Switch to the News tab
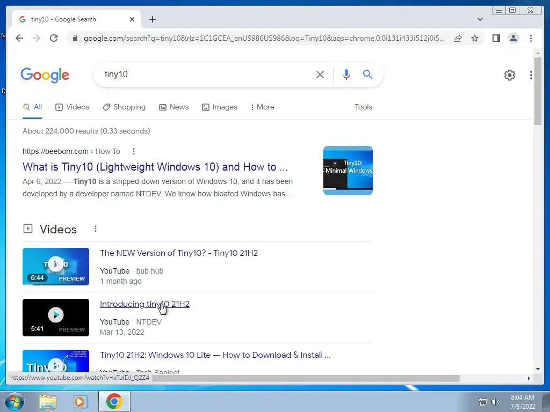 pos(173,107)
